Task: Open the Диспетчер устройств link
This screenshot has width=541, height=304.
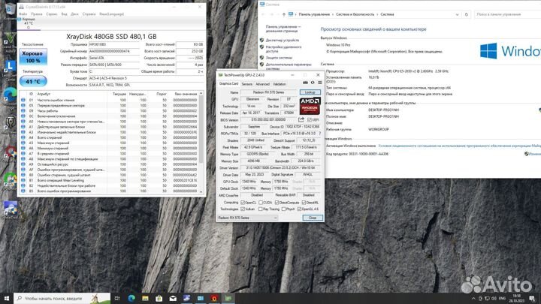Action: coord(283,40)
